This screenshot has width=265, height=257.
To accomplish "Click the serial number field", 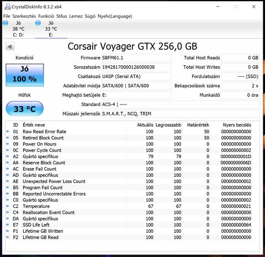I will click(136, 67).
